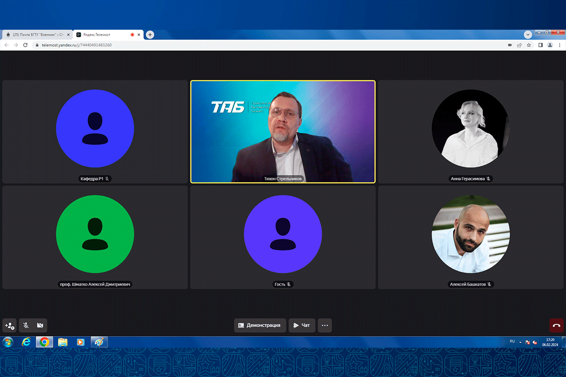Select Тихон Стрельников's video tile
This screenshot has height=377, width=566.
click(283, 131)
